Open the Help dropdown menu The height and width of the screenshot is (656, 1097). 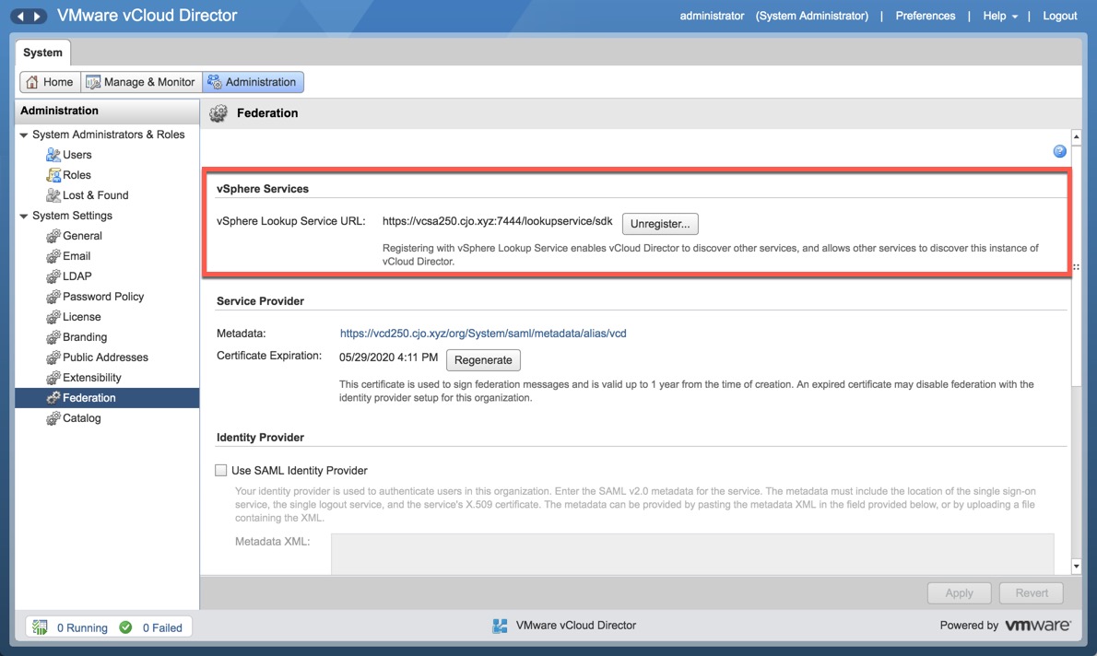point(1000,16)
